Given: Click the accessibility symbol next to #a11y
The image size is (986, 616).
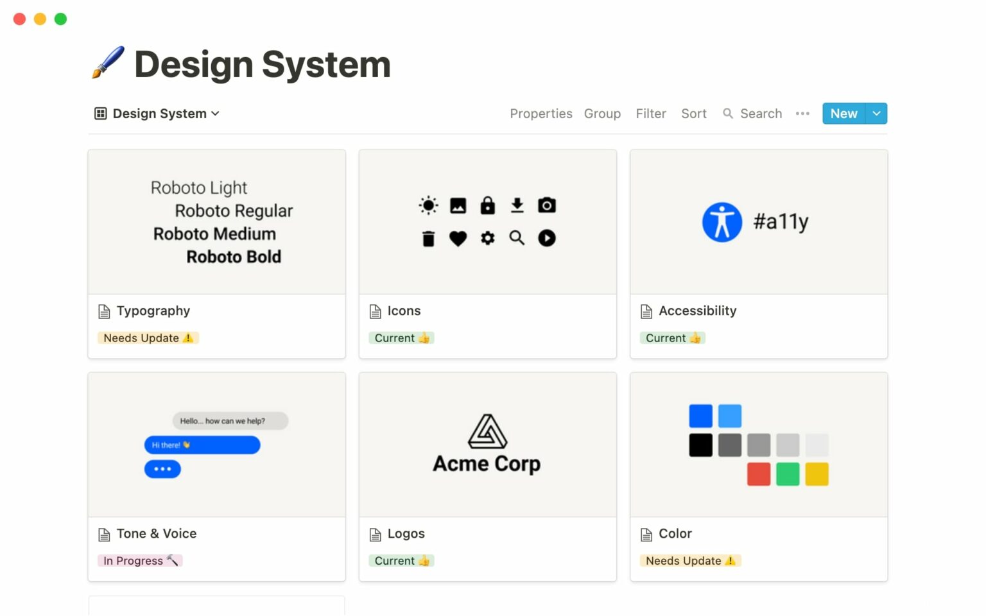Looking at the screenshot, I should point(722,221).
